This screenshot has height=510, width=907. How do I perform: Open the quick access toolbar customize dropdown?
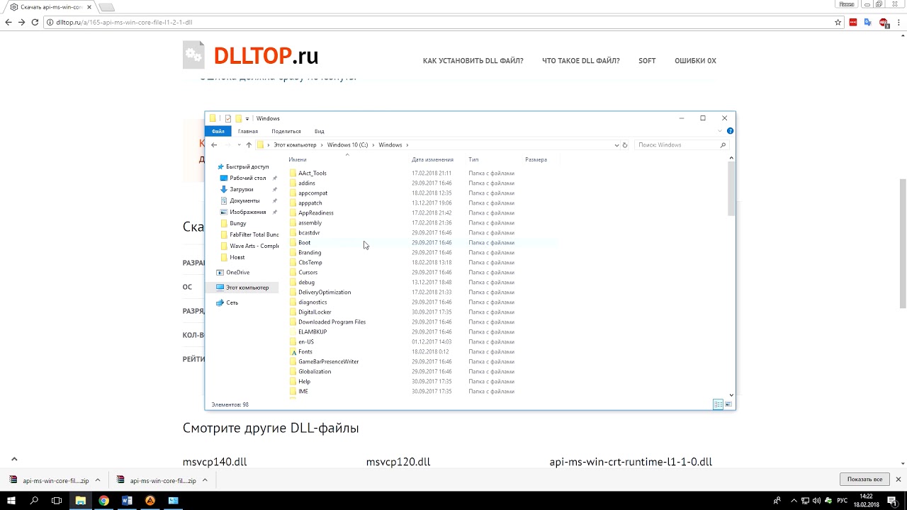pos(247,118)
